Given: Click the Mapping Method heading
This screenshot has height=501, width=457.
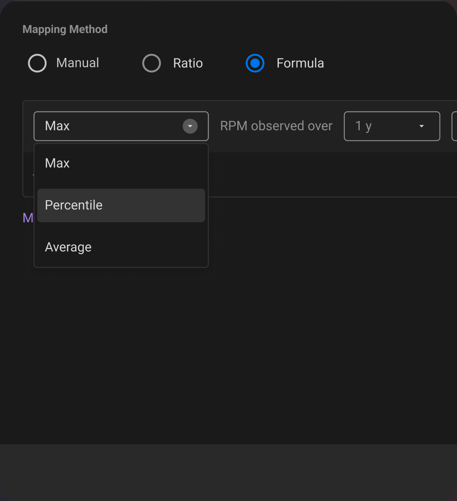Looking at the screenshot, I should [65, 29].
